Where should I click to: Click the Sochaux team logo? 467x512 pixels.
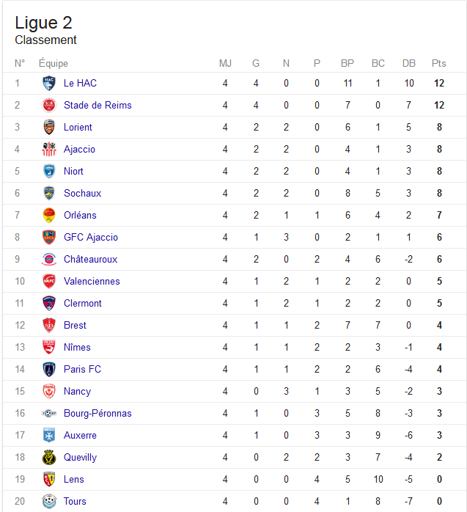click(49, 194)
